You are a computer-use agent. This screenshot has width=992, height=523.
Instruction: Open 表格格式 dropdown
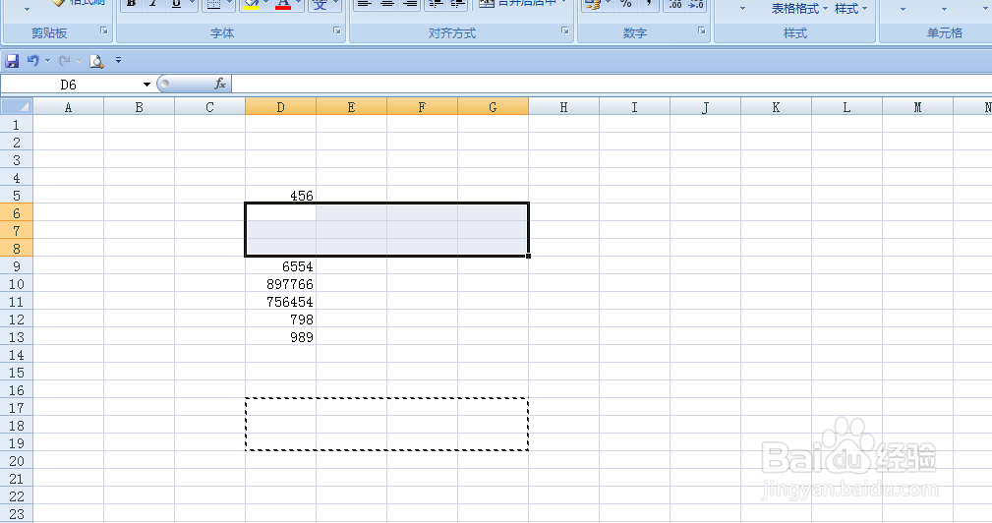click(x=799, y=9)
